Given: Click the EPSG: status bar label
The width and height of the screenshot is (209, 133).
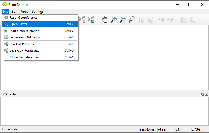Looking at the screenshot, I should tap(196, 129).
